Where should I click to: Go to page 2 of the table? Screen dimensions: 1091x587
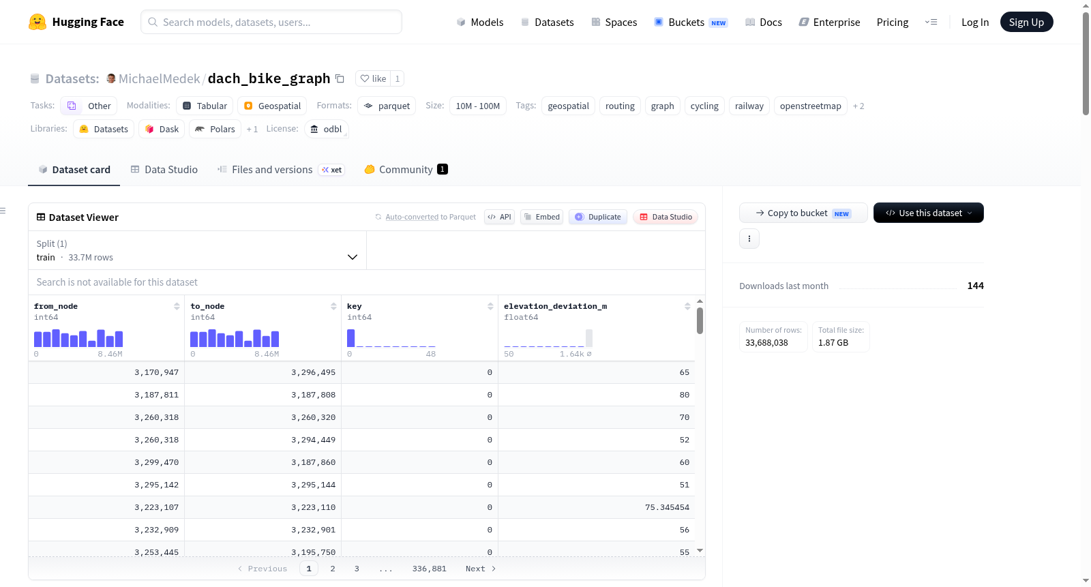333,569
